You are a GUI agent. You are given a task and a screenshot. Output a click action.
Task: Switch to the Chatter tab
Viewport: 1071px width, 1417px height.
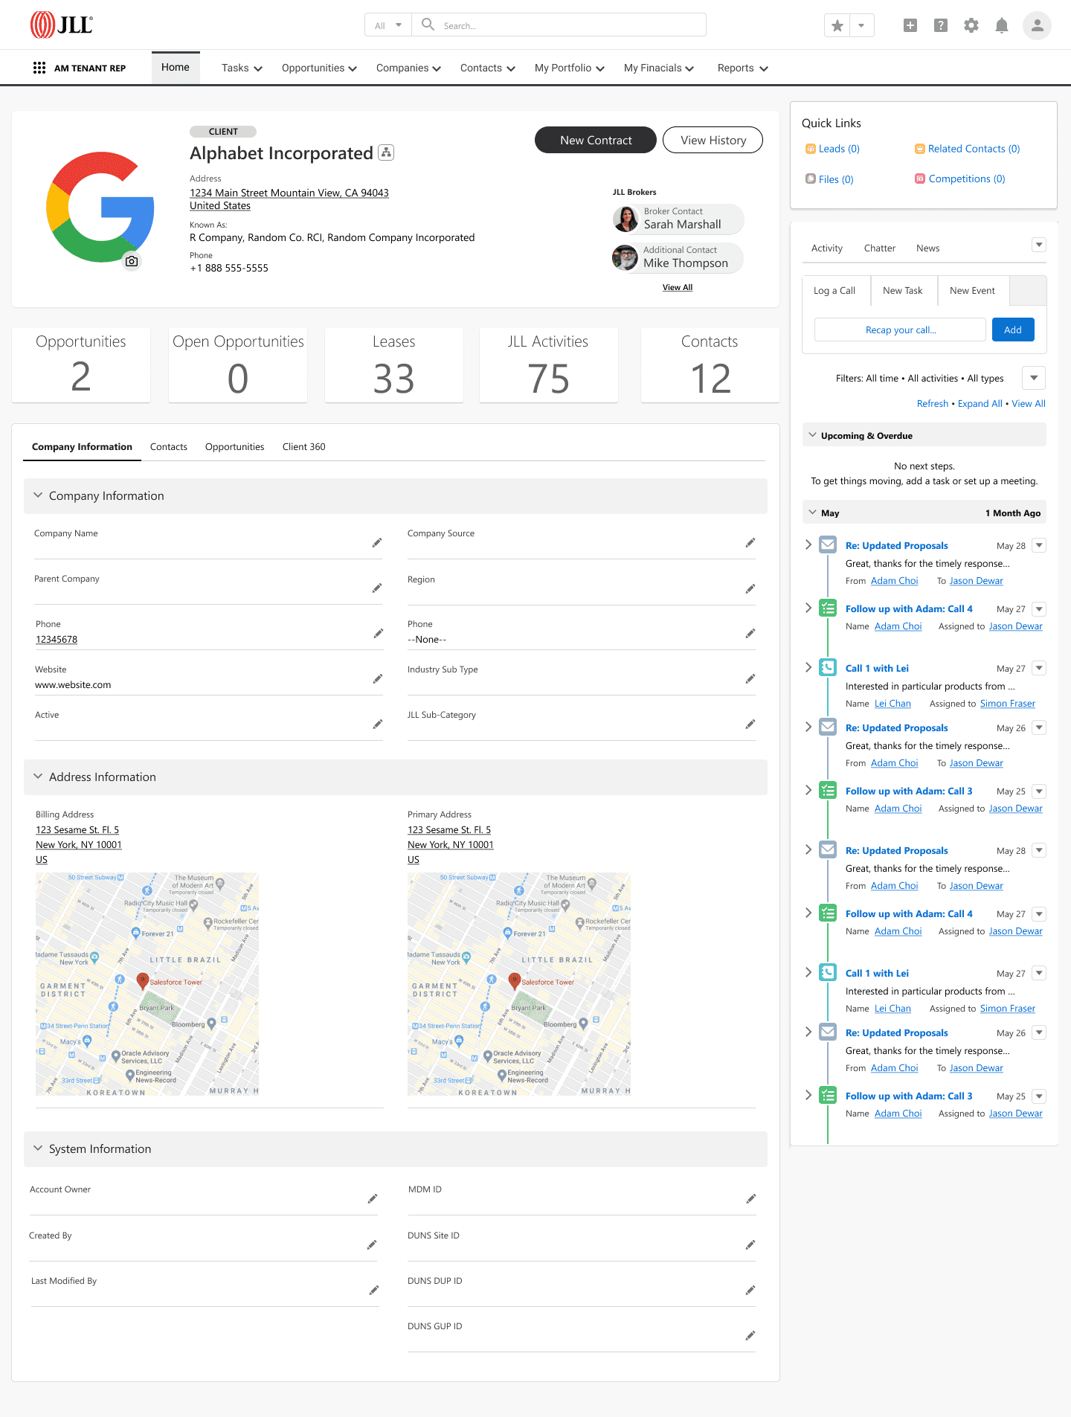pyautogui.click(x=879, y=248)
